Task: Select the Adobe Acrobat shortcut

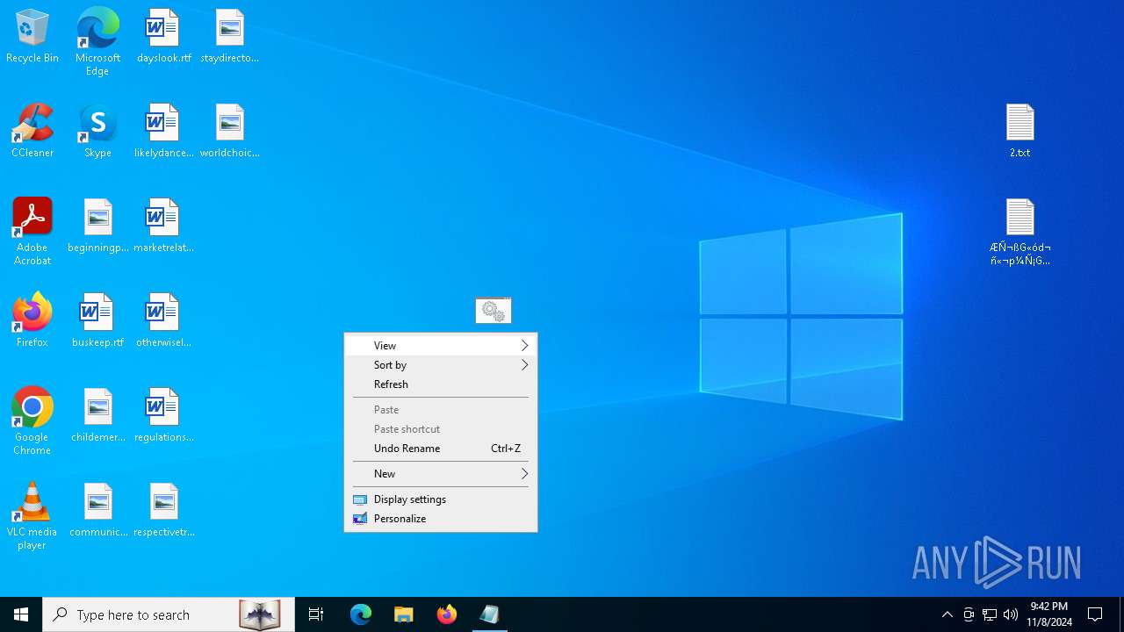Action: tap(32, 232)
